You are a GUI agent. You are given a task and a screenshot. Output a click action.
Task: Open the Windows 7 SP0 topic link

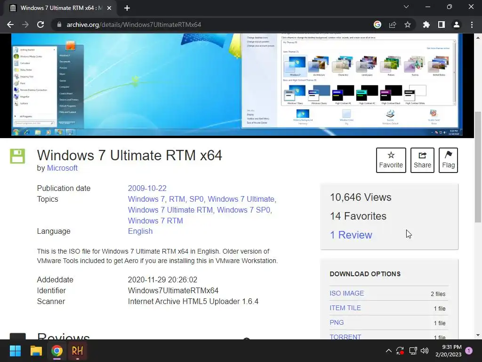pyautogui.click(x=243, y=210)
